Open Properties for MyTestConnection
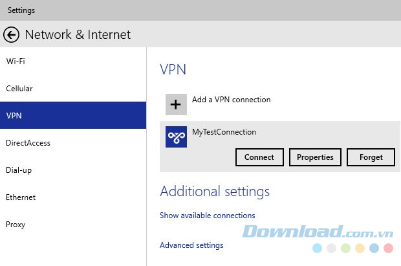This screenshot has height=266, width=401. [x=315, y=157]
